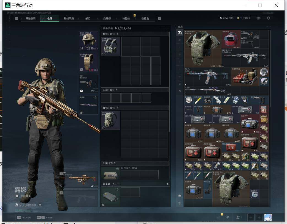This screenshot has height=224, width=287.
Task: Close the 三角洲行动 window
Action: coord(276,5)
